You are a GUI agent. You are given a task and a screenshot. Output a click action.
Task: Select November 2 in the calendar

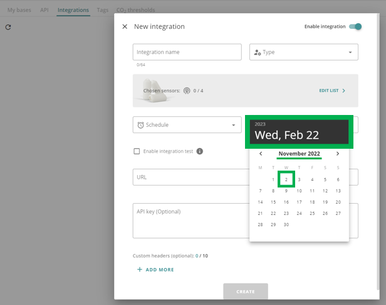[x=286, y=179]
